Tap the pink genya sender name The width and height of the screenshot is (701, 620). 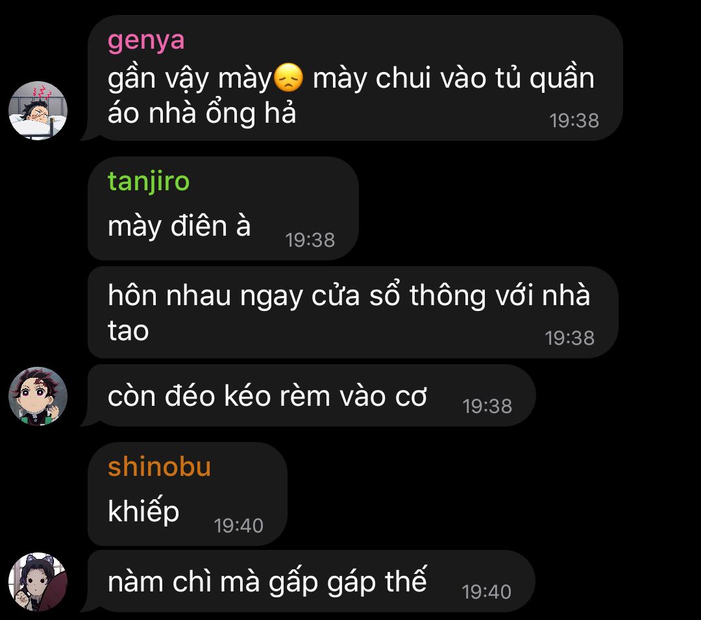(x=146, y=41)
